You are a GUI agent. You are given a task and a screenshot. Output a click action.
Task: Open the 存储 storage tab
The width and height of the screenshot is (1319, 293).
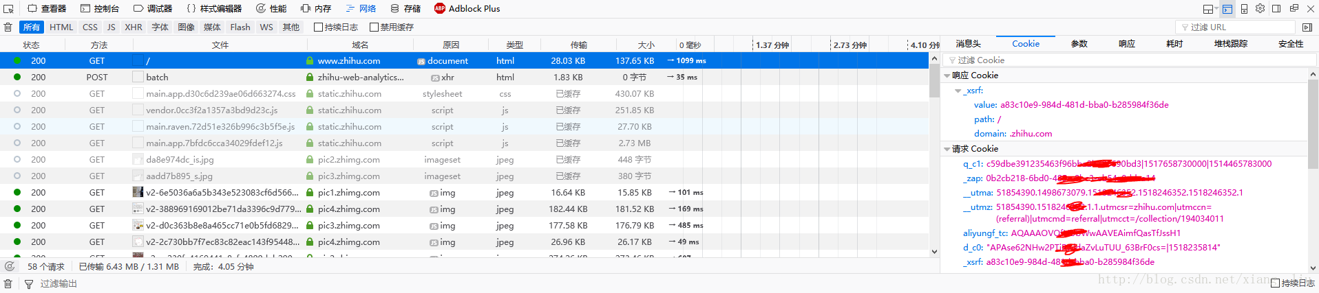tap(405, 9)
